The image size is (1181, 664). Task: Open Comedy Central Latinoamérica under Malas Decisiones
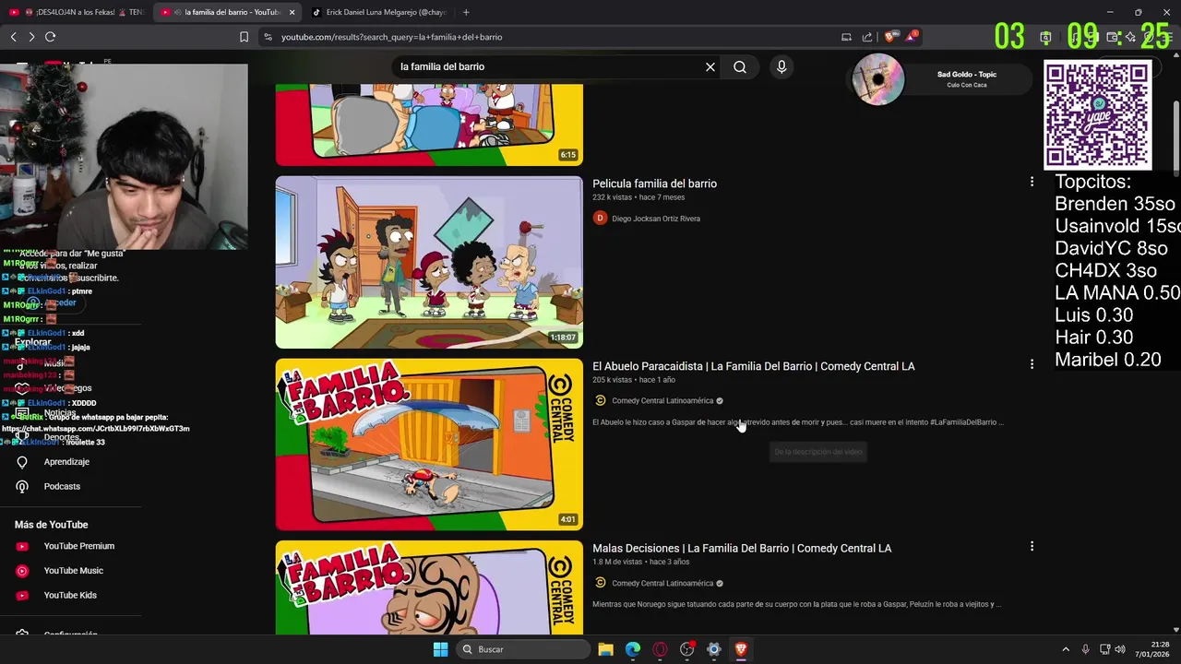(662, 583)
